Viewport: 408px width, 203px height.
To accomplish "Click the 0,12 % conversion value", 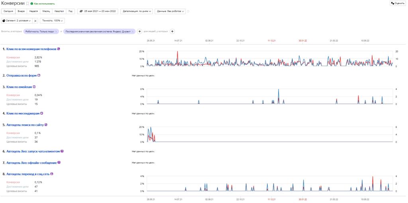I will coord(38,182).
